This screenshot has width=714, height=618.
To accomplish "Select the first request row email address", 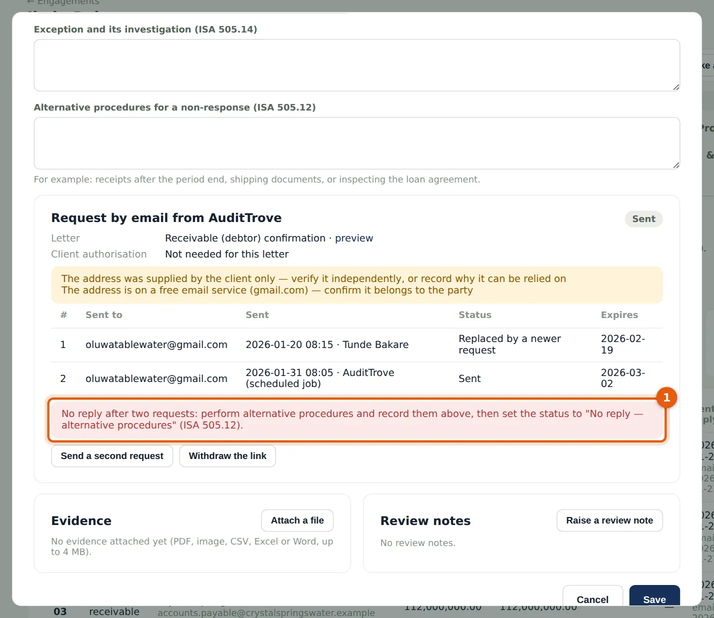I will point(156,344).
